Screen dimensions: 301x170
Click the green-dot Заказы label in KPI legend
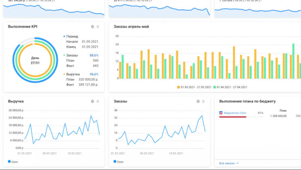point(72,55)
